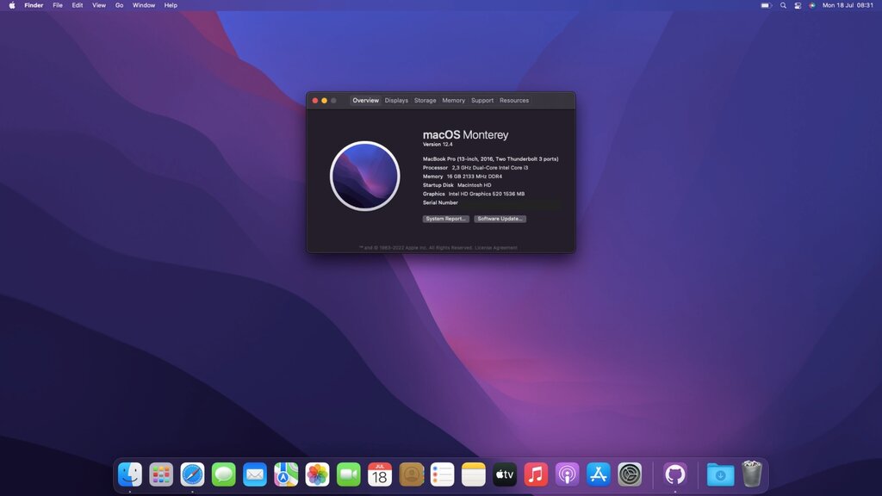Viewport: 882px width, 496px height.
Task: Open Control Center in menu bar
Action: pyautogui.click(x=798, y=5)
